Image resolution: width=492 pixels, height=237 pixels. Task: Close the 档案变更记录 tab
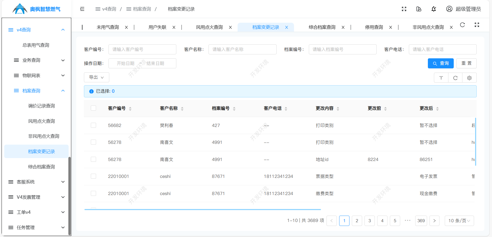287,27
